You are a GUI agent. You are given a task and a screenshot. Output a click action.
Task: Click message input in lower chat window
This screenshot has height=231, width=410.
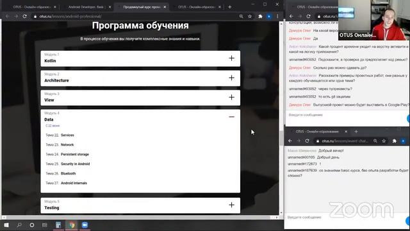pyautogui.click(x=345, y=218)
